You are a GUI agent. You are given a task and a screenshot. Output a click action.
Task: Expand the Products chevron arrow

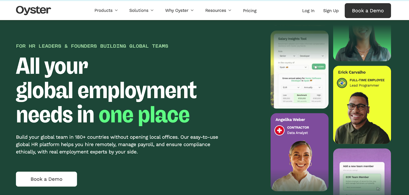116,10
